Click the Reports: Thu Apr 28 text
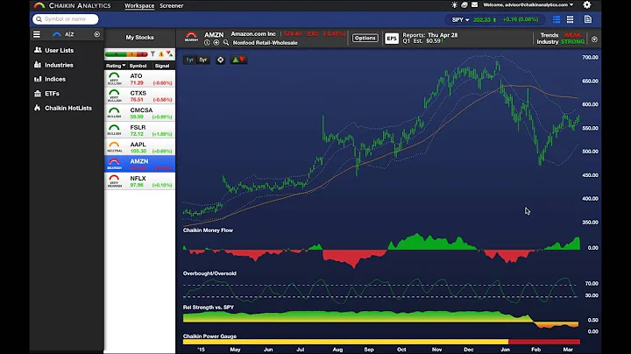 (430, 35)
